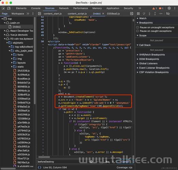Click the Step debugger arrow icon

[161, 14]
